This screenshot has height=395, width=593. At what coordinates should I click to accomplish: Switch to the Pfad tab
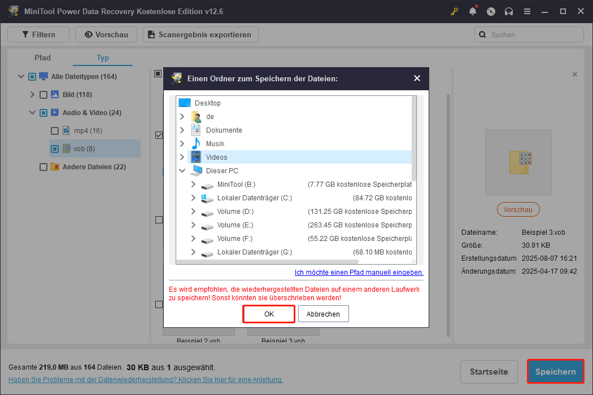coord(42,58)
